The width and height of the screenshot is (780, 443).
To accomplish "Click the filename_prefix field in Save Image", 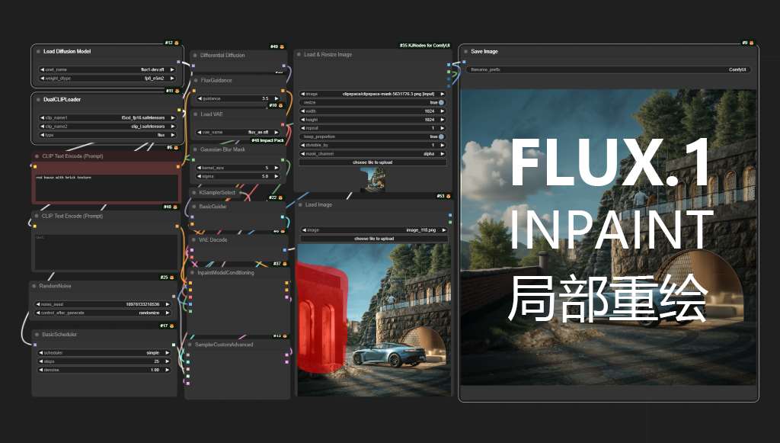I will pos(608,69).
